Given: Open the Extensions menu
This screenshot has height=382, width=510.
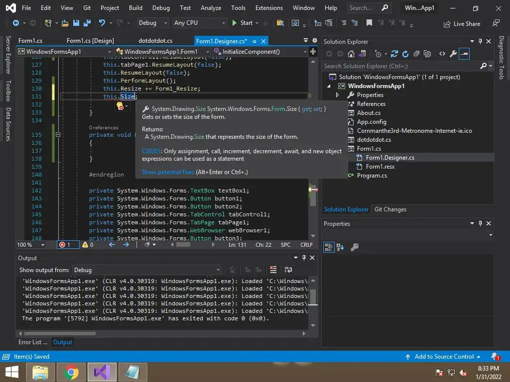Looking at the screenshot, I should pos(269,8).
